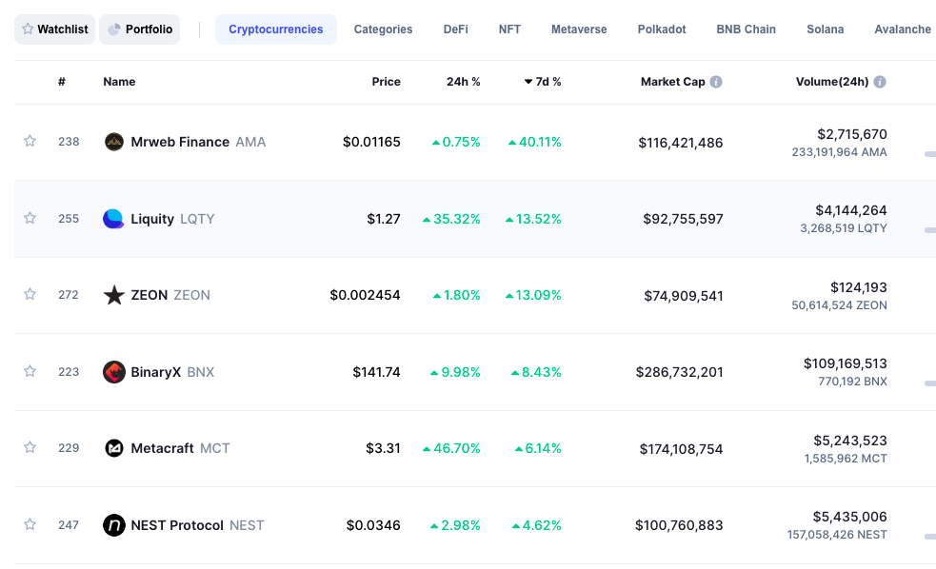Screen dimensions: 936x569
Task: Open the Watchlist button
Action: (54, 29)
